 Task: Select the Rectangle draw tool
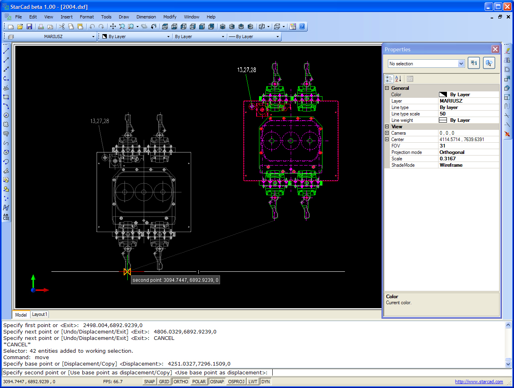[6, 97]
